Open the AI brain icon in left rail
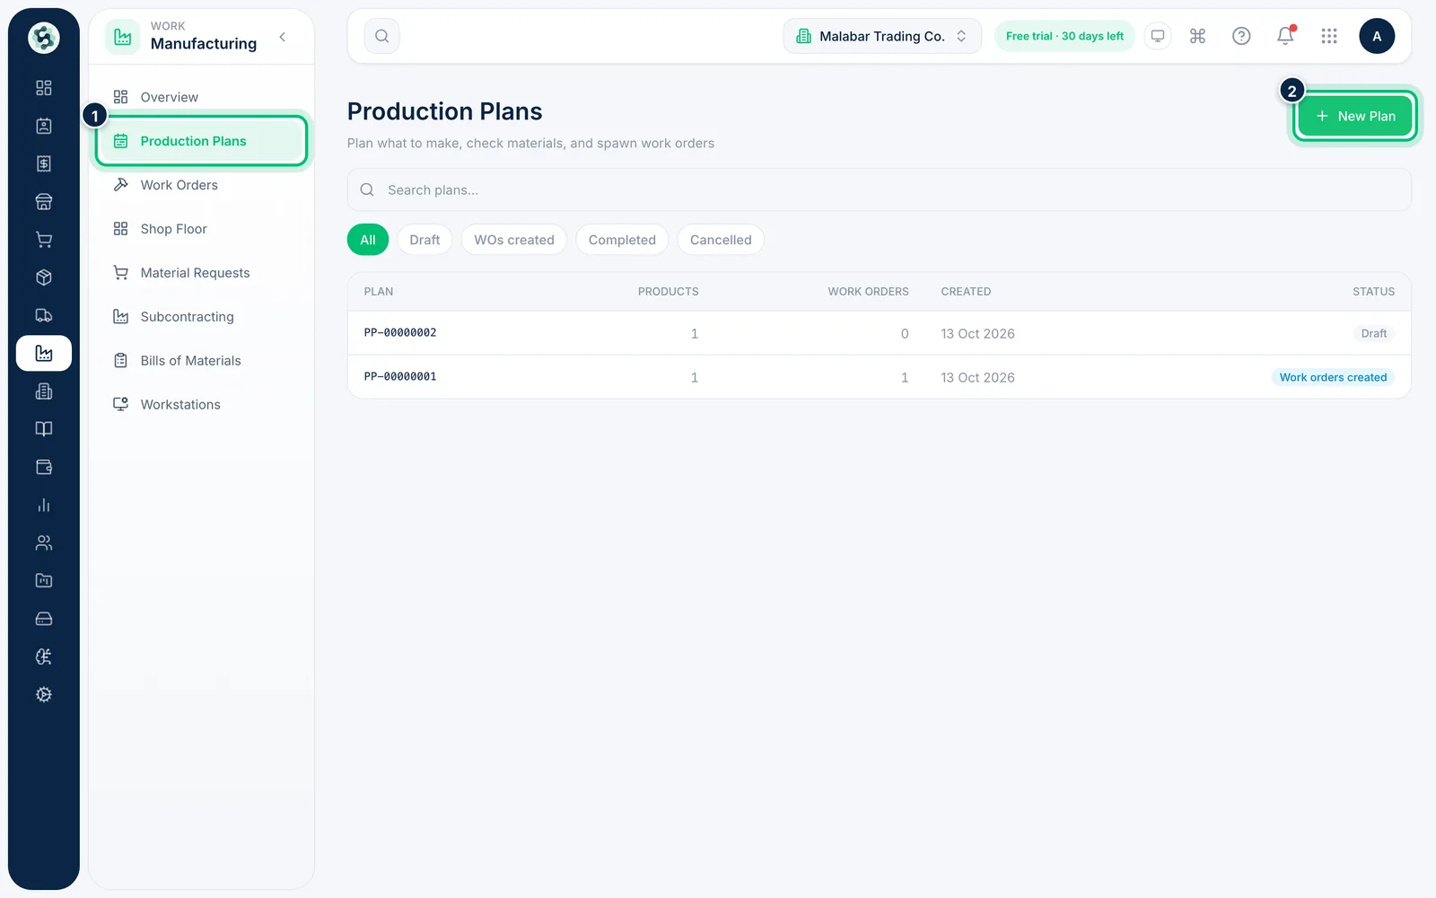Viewport: 1436px width, 898px height. [x=43, y=657]
